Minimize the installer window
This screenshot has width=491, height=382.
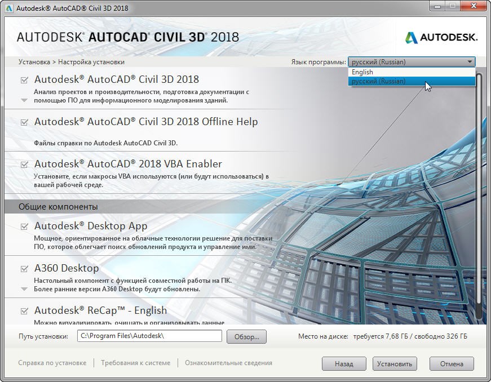(437, 6)
